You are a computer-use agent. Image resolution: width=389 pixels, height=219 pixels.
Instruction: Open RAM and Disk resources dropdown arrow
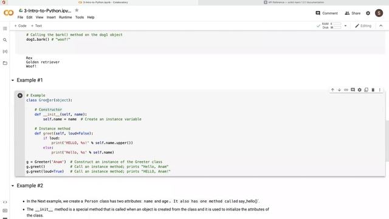point(345,26)
